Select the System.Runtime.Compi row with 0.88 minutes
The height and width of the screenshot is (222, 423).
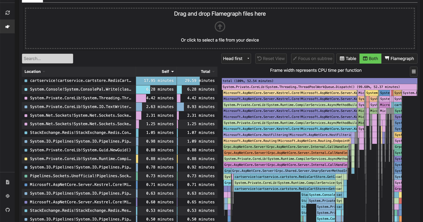(119, 159)
